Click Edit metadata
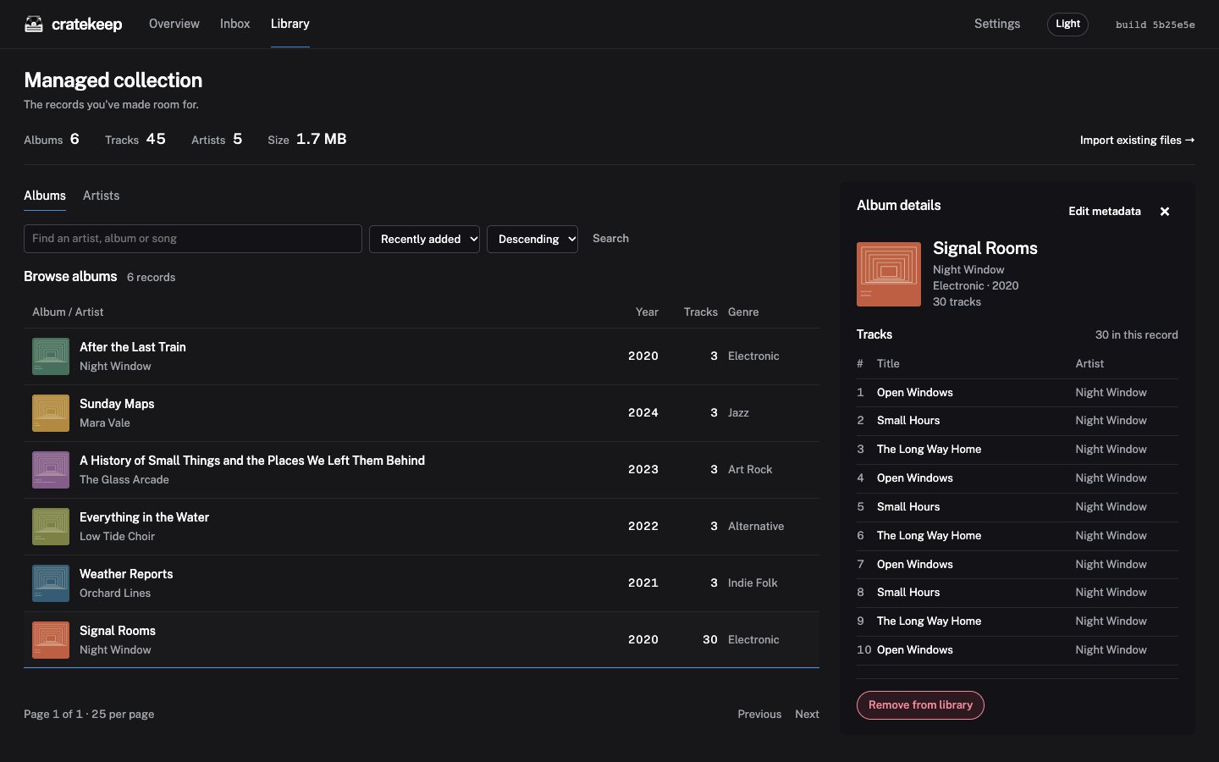 click(x=1105, y=212)
